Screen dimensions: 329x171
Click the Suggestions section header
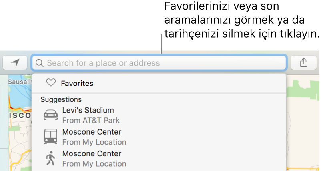61,99
